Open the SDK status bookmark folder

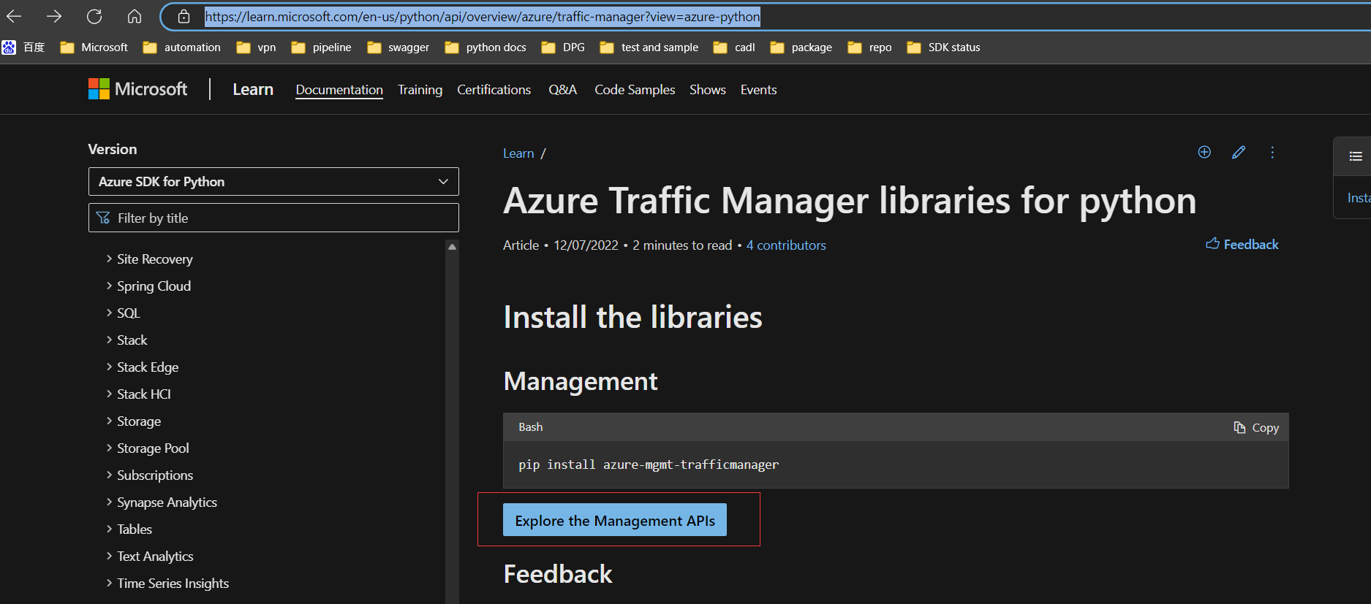(x=943, y=47)
